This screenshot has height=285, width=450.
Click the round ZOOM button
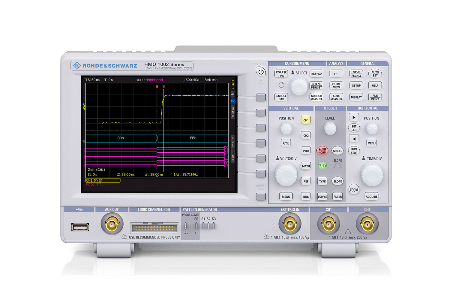click(x=354, y=190)
